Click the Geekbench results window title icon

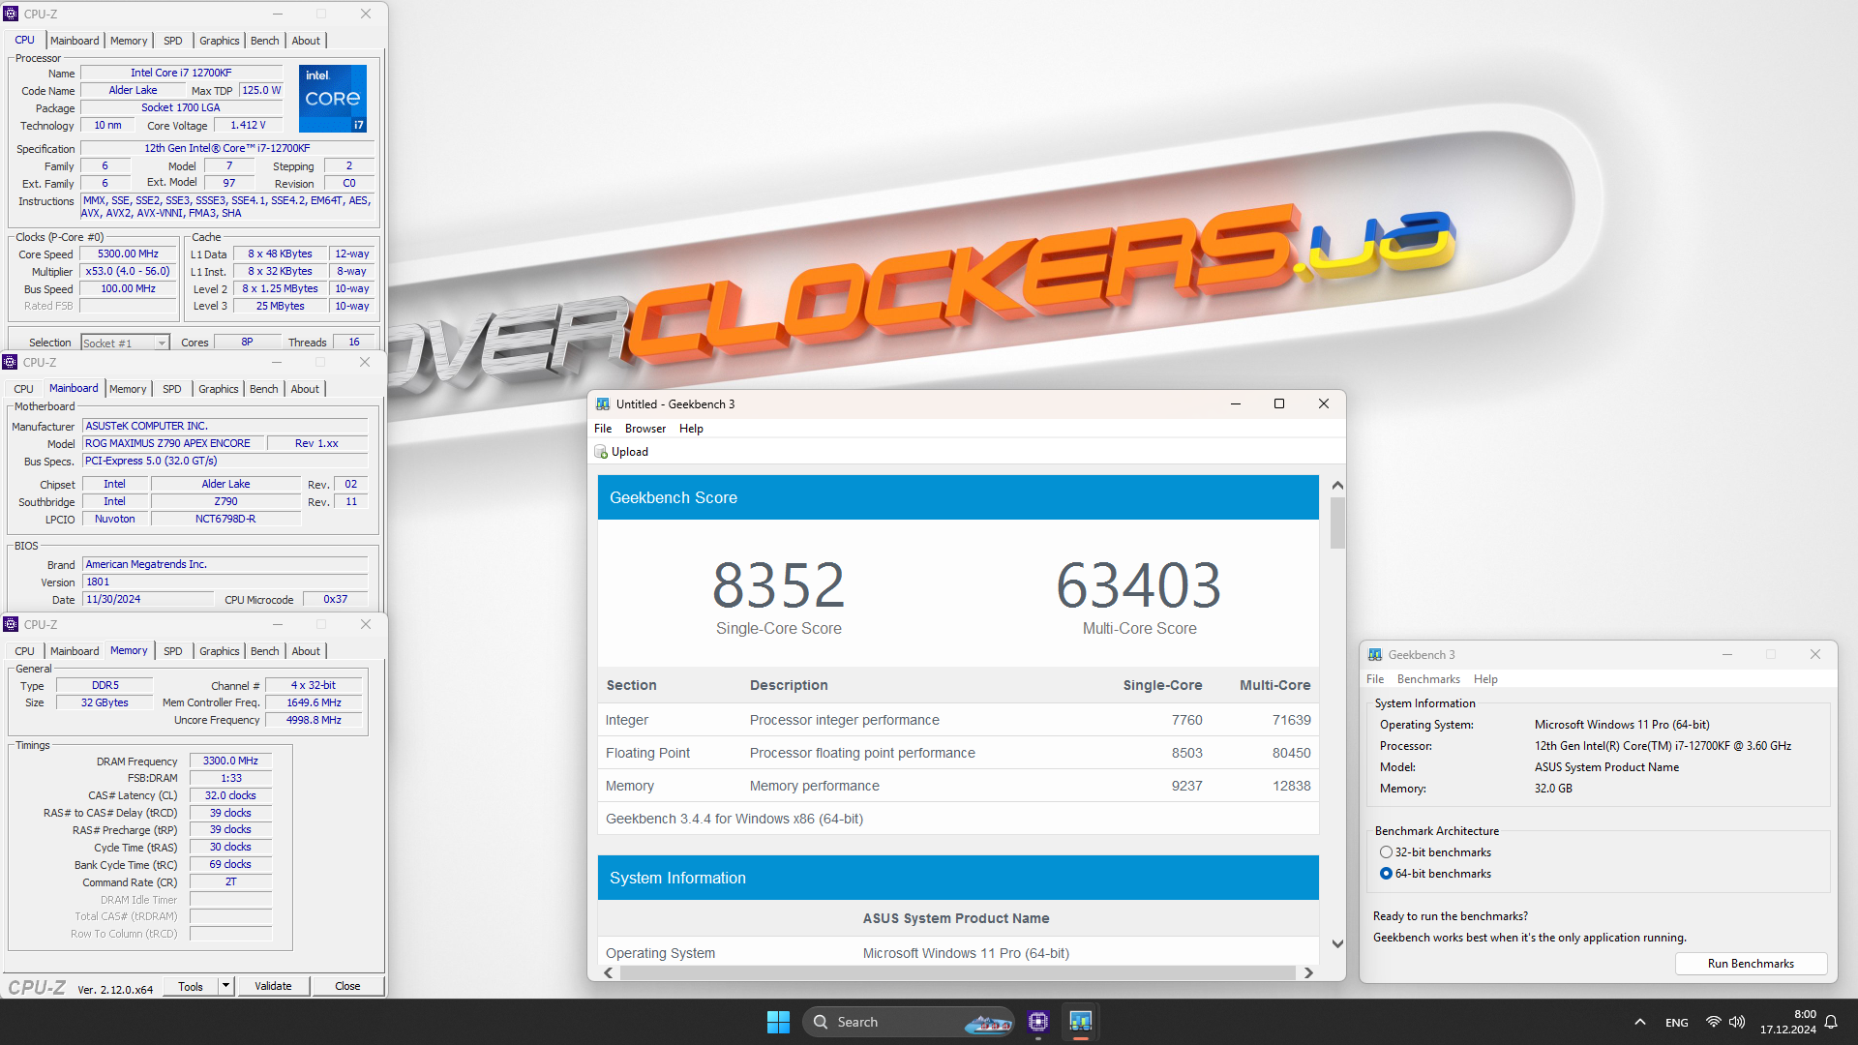pos(603,404)
